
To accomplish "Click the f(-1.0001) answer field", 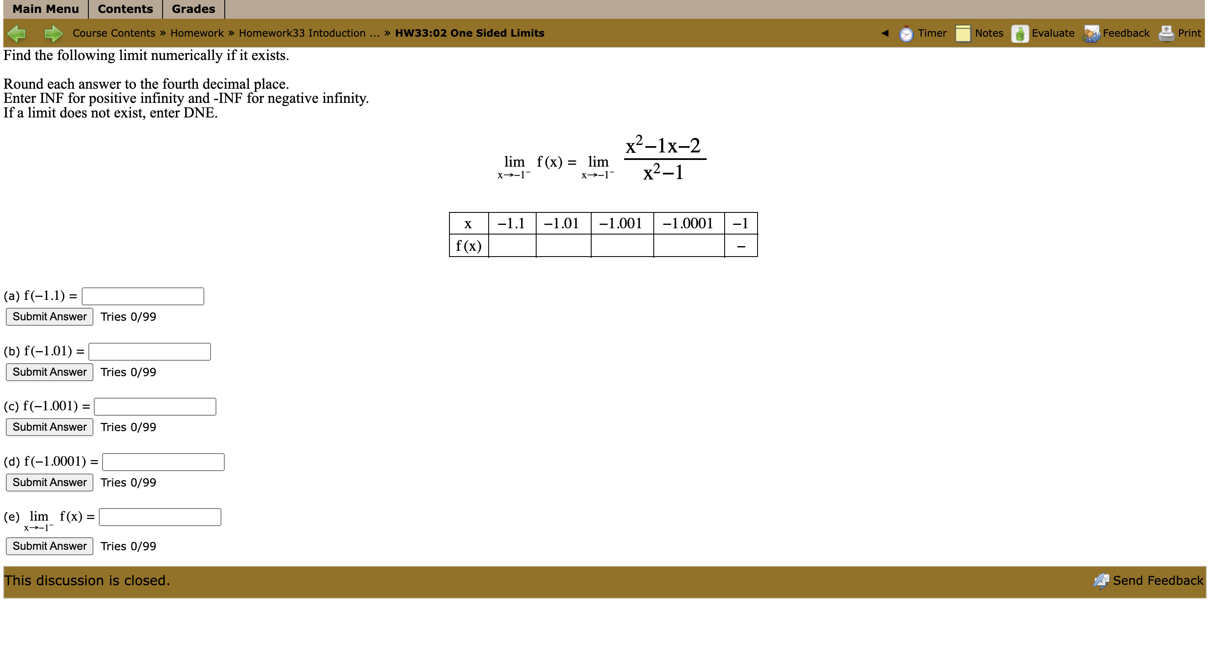I will point(163,462).
